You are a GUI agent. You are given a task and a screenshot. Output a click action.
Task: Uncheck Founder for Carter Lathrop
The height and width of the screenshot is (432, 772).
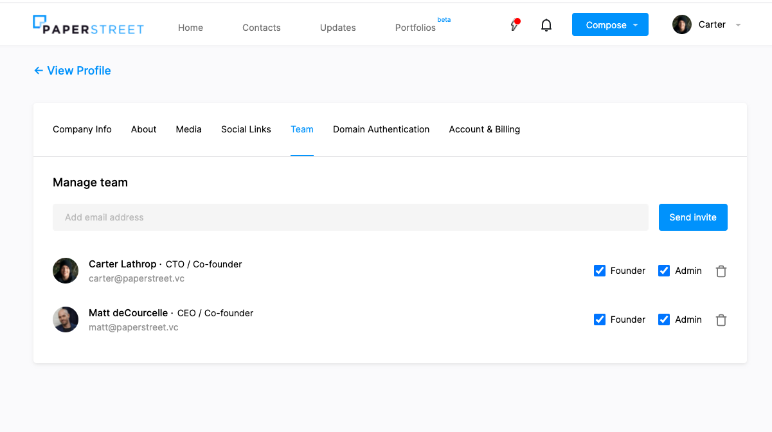click(600, 271)
